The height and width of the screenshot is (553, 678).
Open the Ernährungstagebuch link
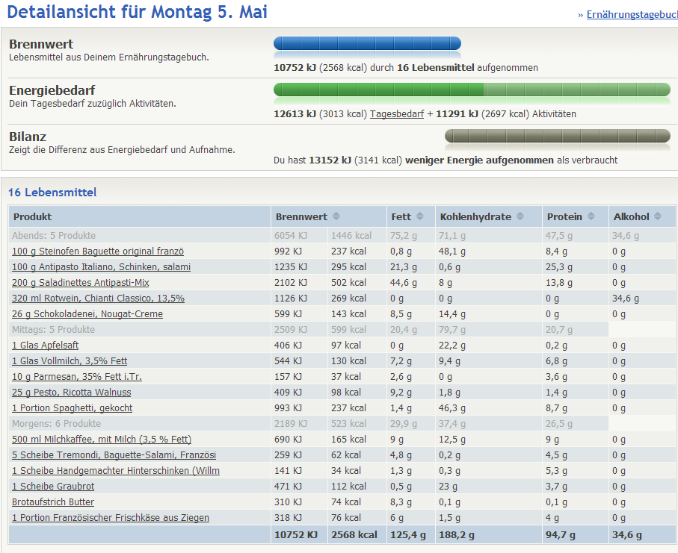click(x=632, y=15)
